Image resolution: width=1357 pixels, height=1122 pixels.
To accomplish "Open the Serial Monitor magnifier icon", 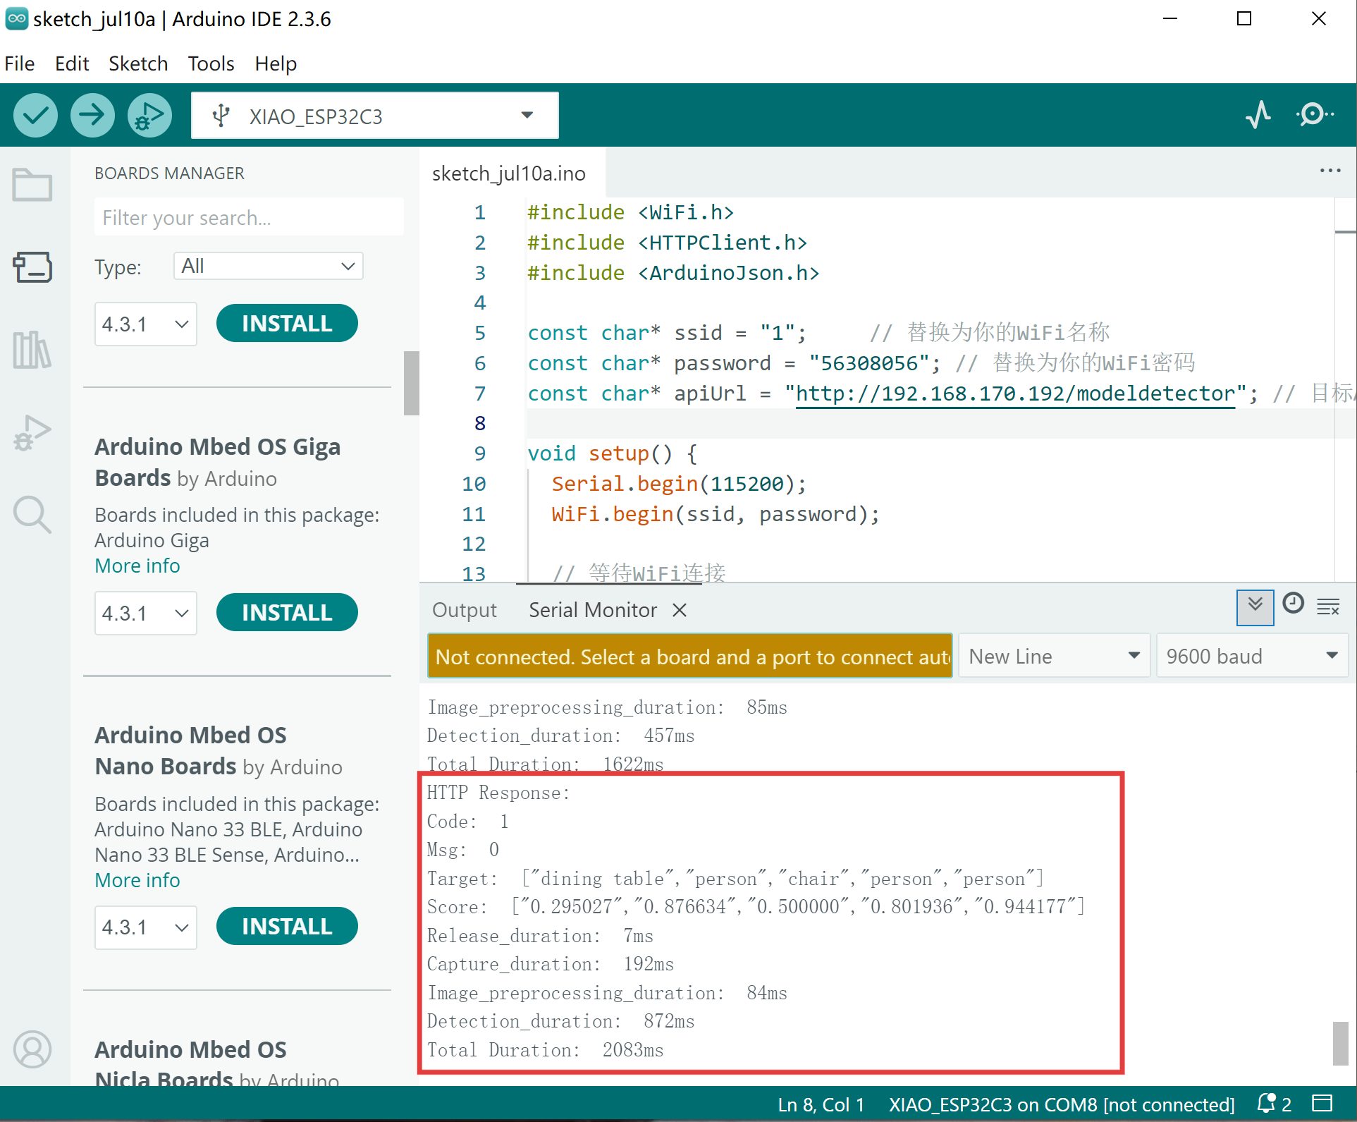I will [1314, 114].
